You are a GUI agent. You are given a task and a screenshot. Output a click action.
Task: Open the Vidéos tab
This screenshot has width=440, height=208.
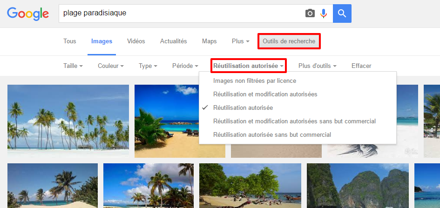tap(136, 41)
